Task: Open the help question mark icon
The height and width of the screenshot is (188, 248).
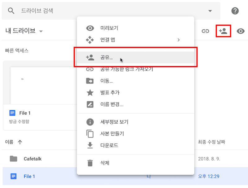Action: [x=235, y=11]
